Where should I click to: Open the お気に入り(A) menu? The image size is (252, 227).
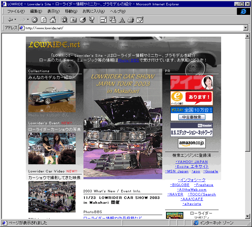click(94, 11)
